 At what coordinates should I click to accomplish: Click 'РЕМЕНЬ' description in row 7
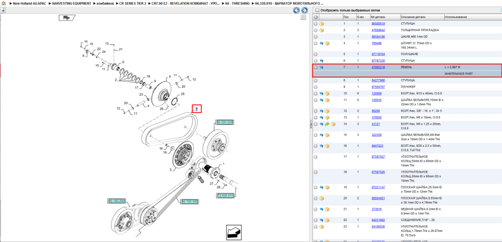pyautogui.click(x=407, y=68)
